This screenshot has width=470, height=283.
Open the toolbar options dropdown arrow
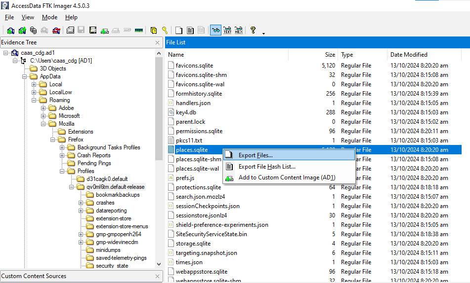263,34
